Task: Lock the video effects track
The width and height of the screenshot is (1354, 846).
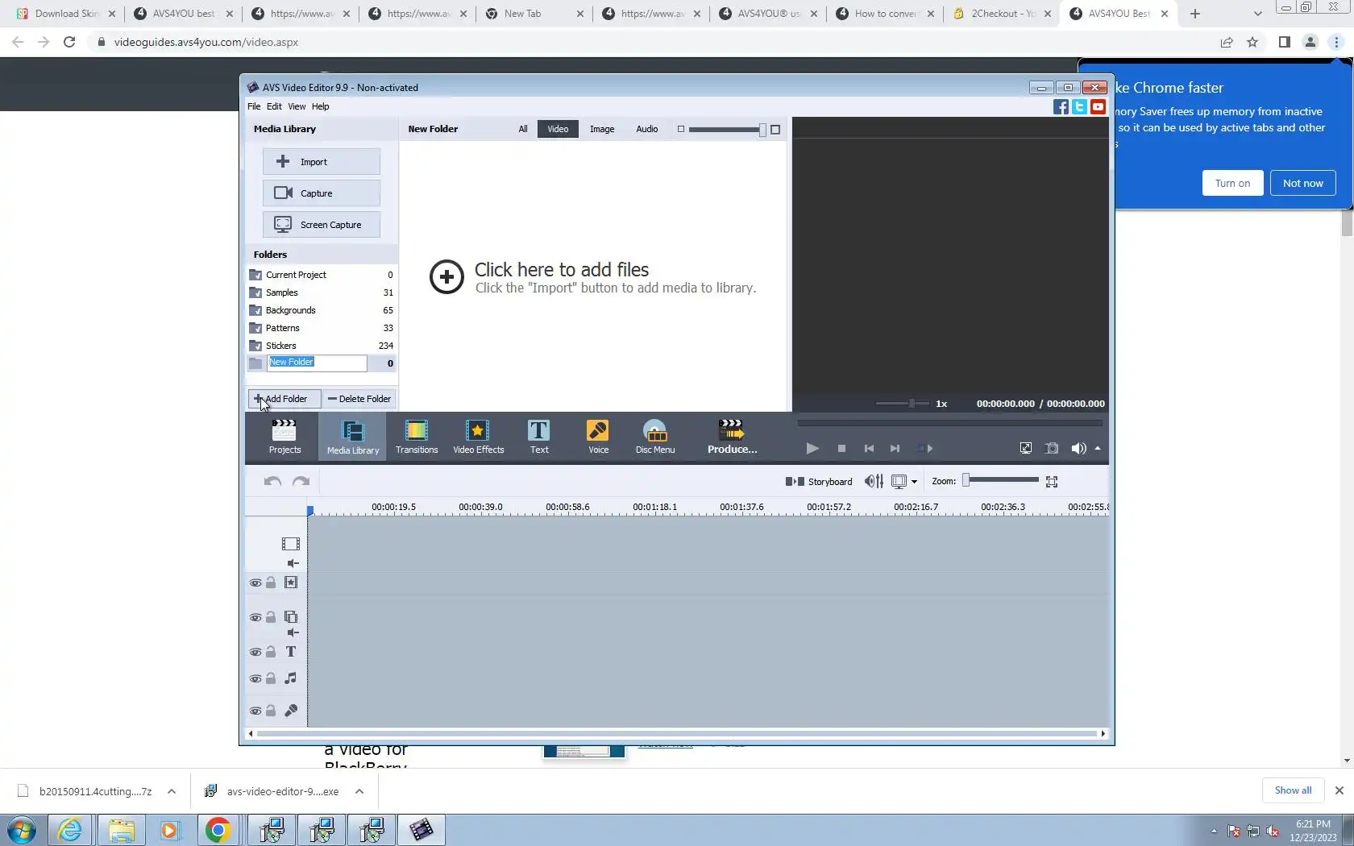Action: tap(271, 583)
